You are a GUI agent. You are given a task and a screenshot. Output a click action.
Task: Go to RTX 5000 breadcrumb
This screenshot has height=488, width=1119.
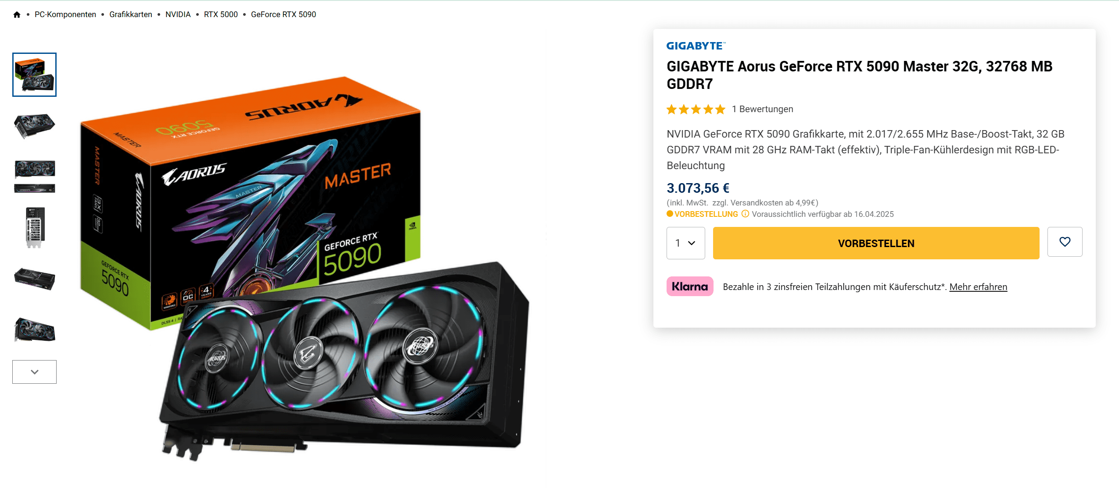pos(221,14)
